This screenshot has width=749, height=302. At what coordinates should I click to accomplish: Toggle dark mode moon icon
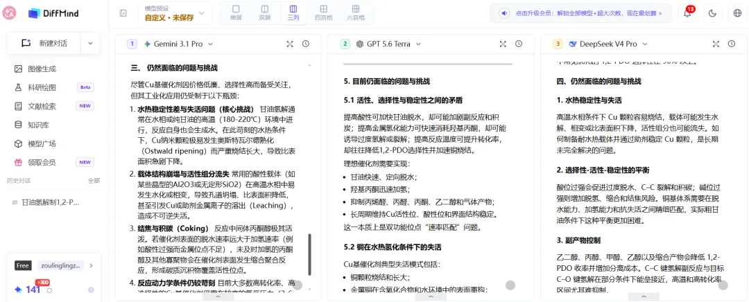(x=713, y=13)
